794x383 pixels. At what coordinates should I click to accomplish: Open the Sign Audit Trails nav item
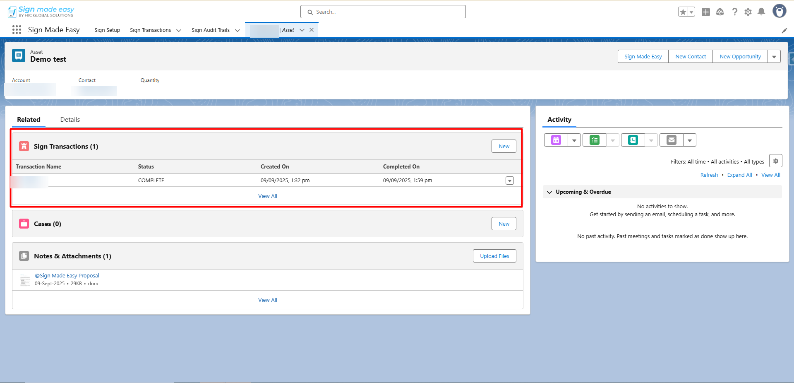pyautogui.click(x=211, y=30)
